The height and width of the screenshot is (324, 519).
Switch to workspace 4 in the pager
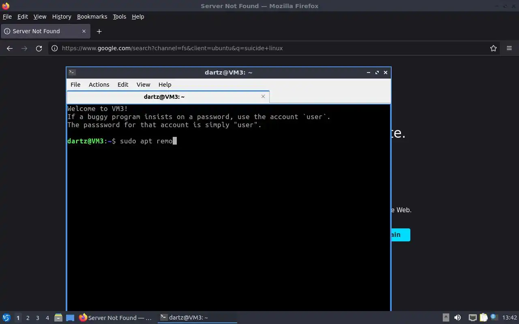click(x=47, y=318)
